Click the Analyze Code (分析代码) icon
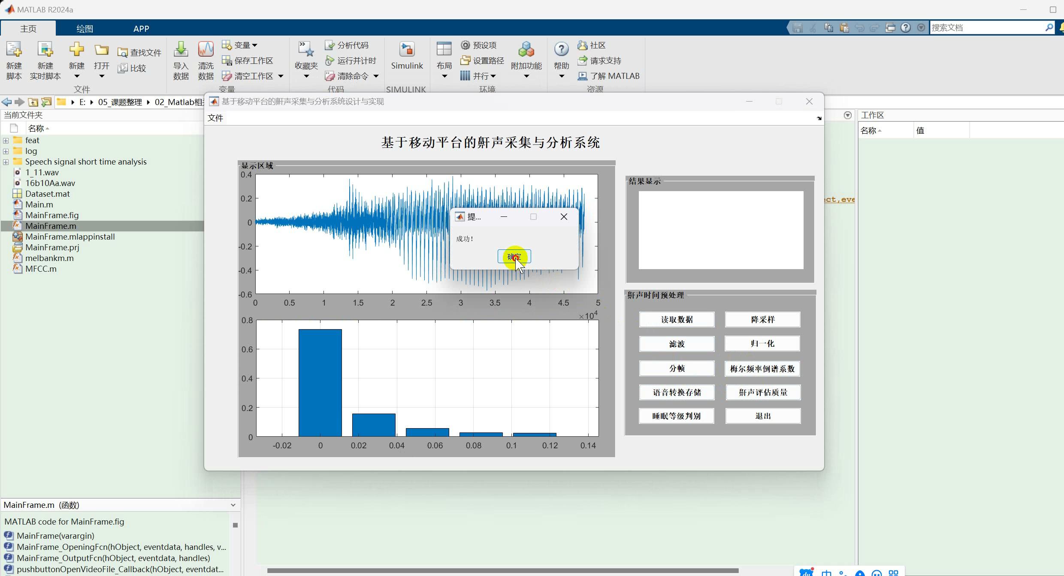The image size is (1064, 576). pos(329,45)
